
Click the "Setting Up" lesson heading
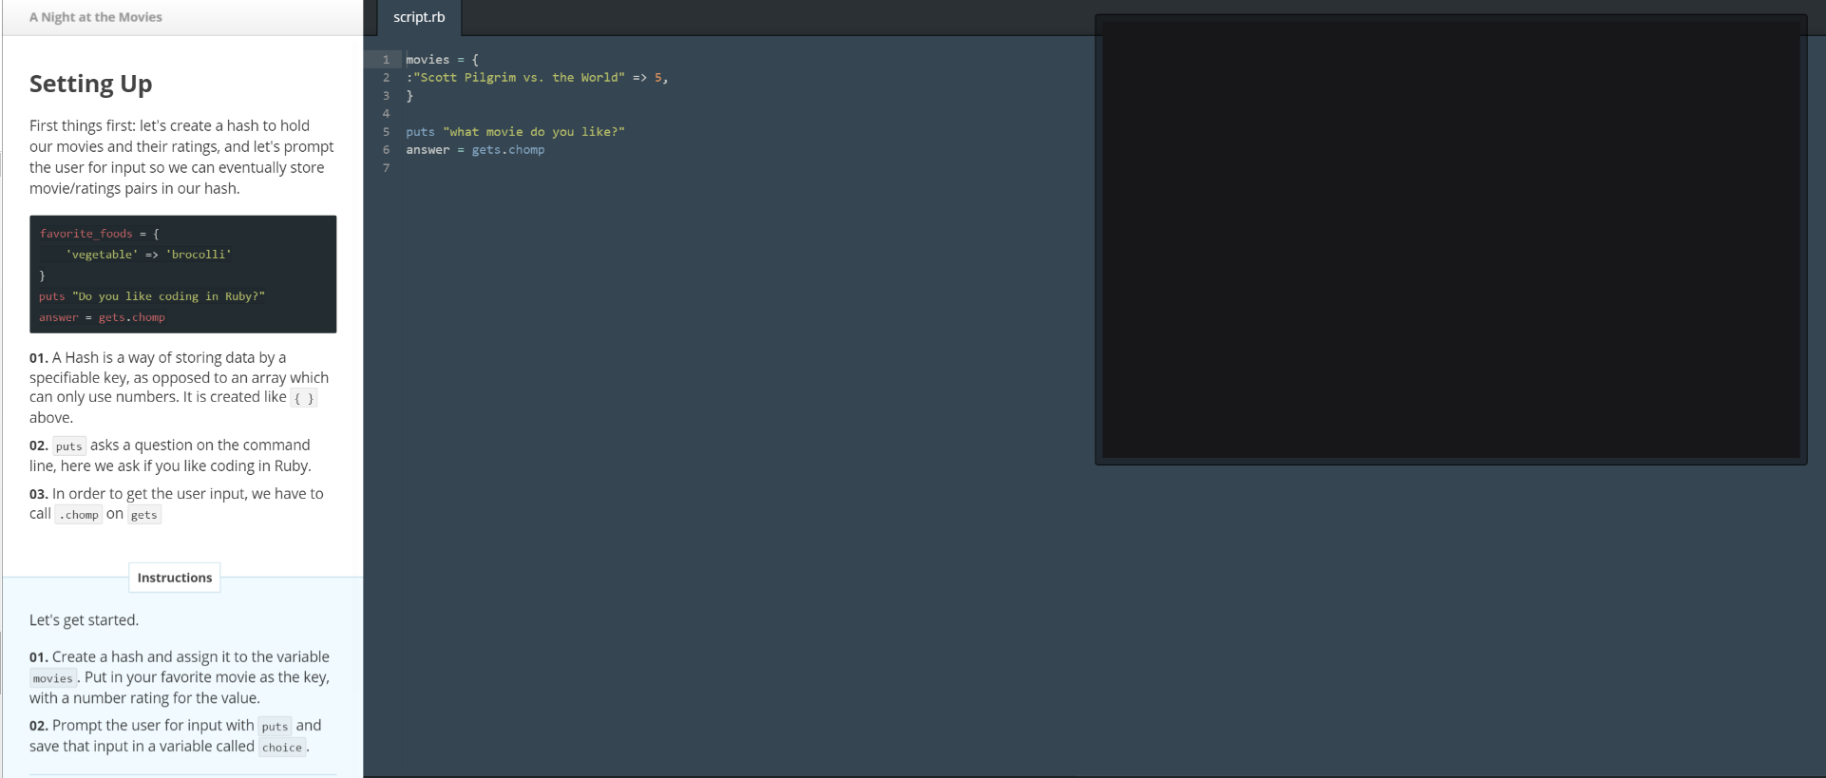(90, 84)
